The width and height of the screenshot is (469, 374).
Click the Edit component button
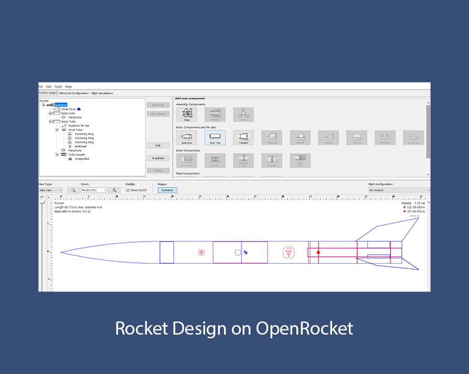coord(158,146)
